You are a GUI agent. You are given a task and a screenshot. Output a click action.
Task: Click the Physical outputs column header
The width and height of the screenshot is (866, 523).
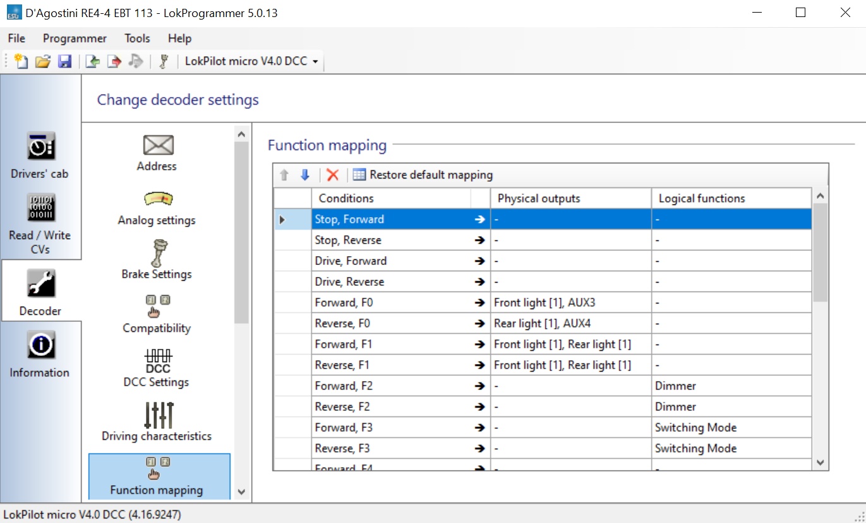tap(571, 198)
